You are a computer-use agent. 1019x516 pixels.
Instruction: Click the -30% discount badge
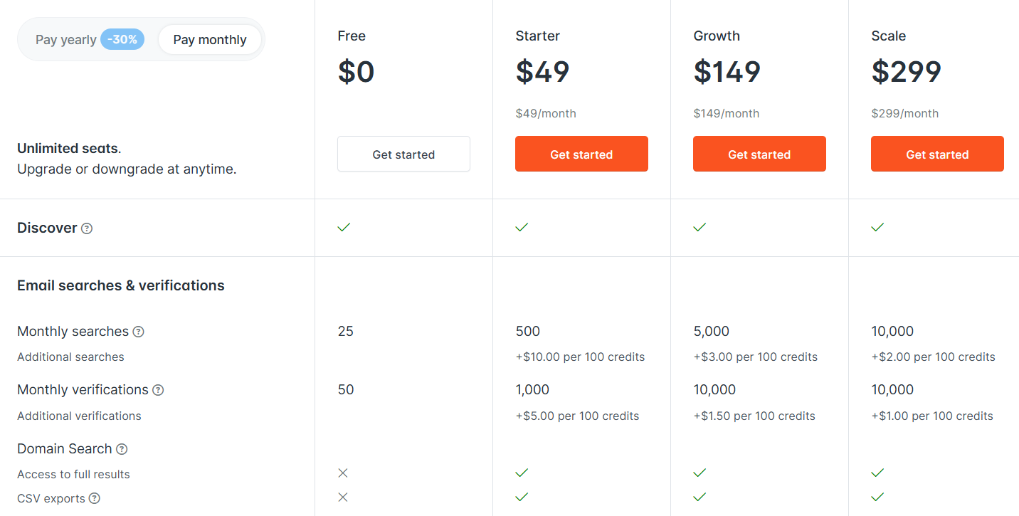tap(122, 40)
